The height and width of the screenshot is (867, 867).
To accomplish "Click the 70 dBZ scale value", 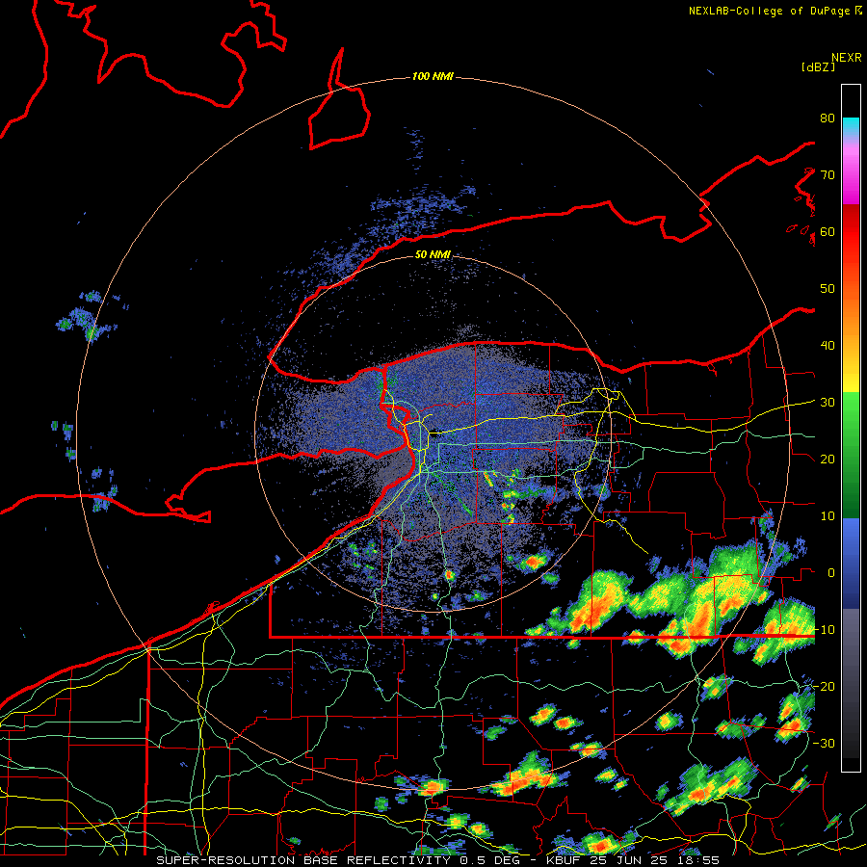I will (x=828, y=174).
